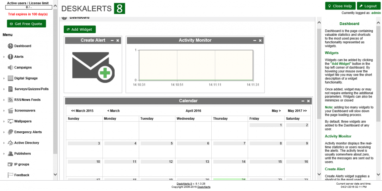Click the "April 2016" calendar title
Image resolution: width=382 pixels, height=191 pixels.
(x=193, y=111)
